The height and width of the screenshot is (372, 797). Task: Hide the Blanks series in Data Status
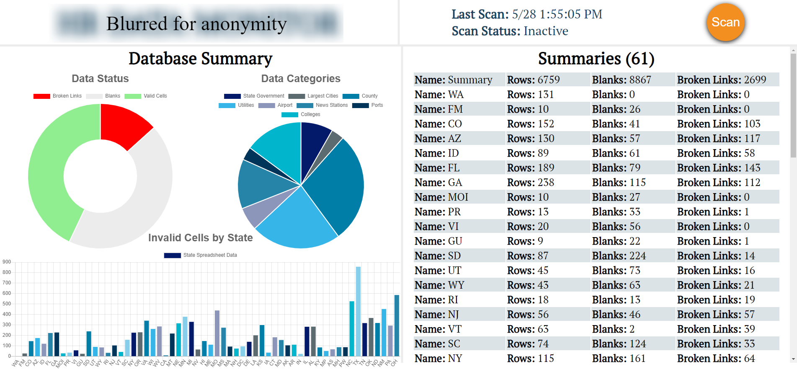[x=103, y=96]
